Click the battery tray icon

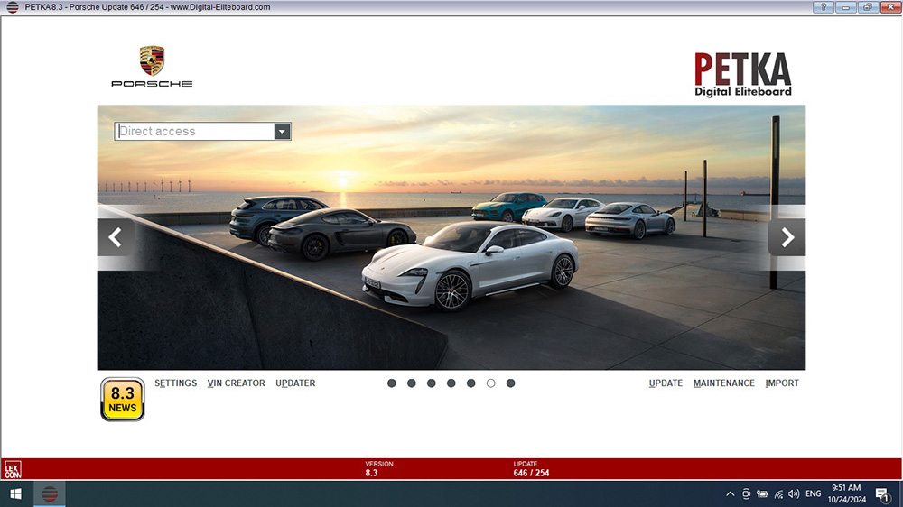pos(762,493)
